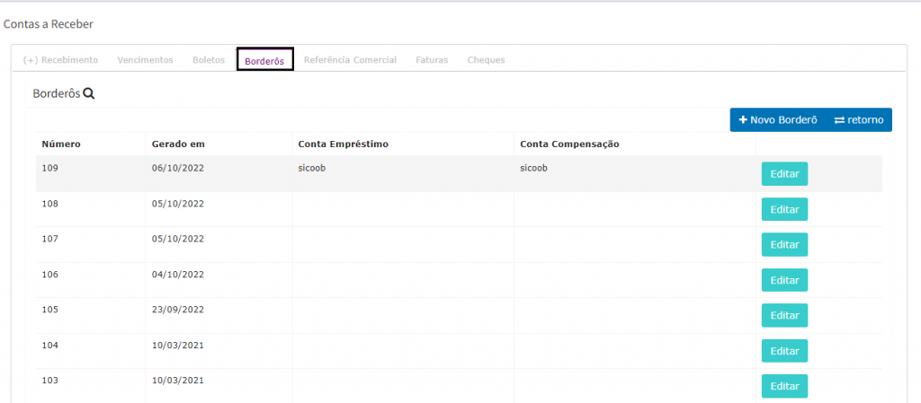Click the Novo Borderô button
921x403 pixels.
point(777,120)
